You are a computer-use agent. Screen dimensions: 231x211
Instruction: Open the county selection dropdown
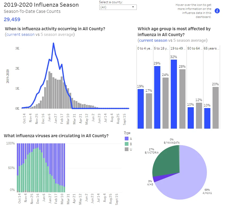[118, 7]
